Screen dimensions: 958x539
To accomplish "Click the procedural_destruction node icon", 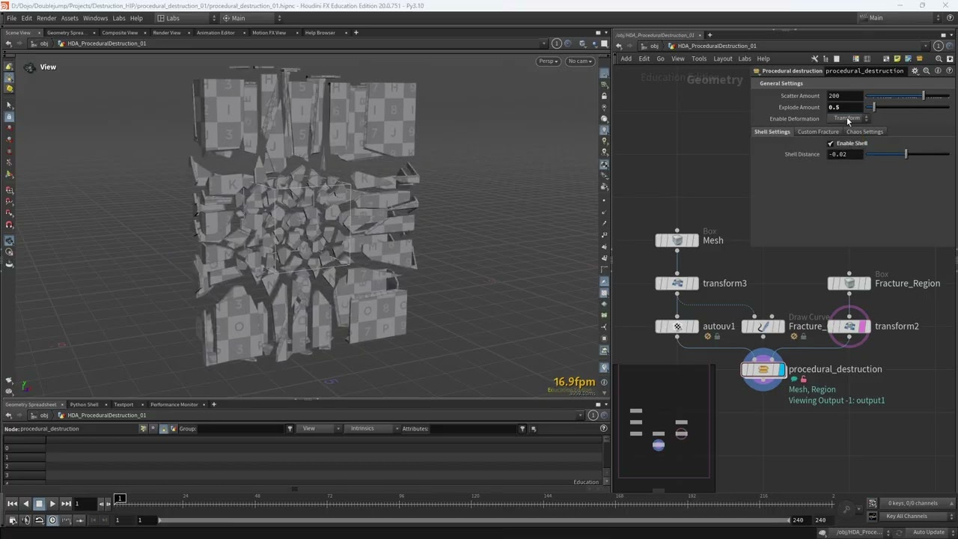I will pyautogui.click(x=763, y=369).
